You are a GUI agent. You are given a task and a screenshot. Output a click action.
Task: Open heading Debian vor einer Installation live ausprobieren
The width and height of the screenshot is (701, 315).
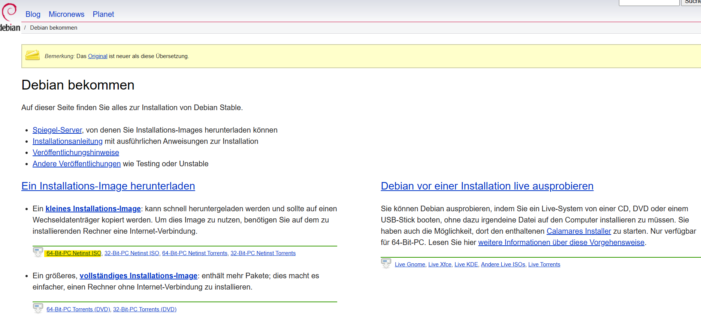pyautogui.click(x=487, y=186)
